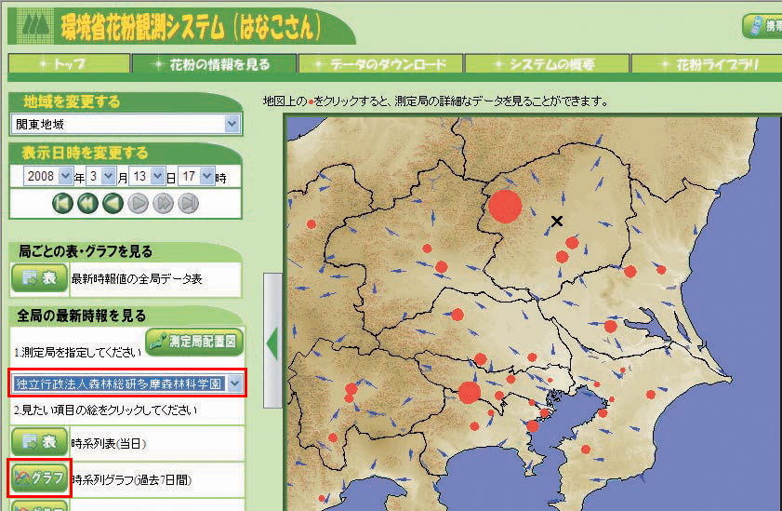Image resolution: width=782 pixels, height=511 pixels.
Task: Click the 環境省花粉観測システム title banner
Action: tap(182, 26)
